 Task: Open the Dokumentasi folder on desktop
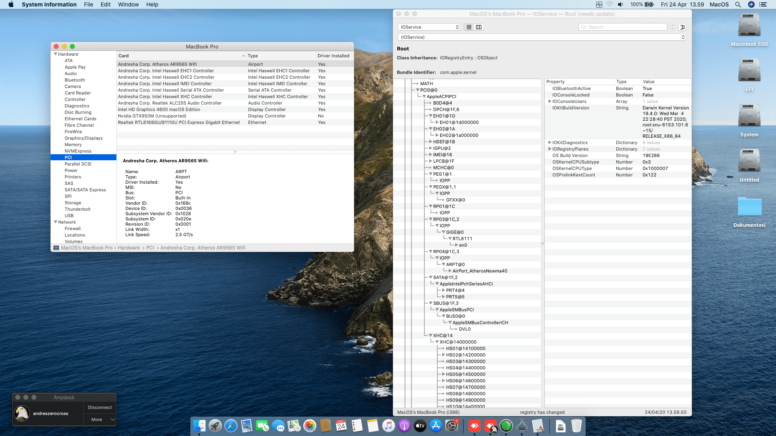pos(749,207)
